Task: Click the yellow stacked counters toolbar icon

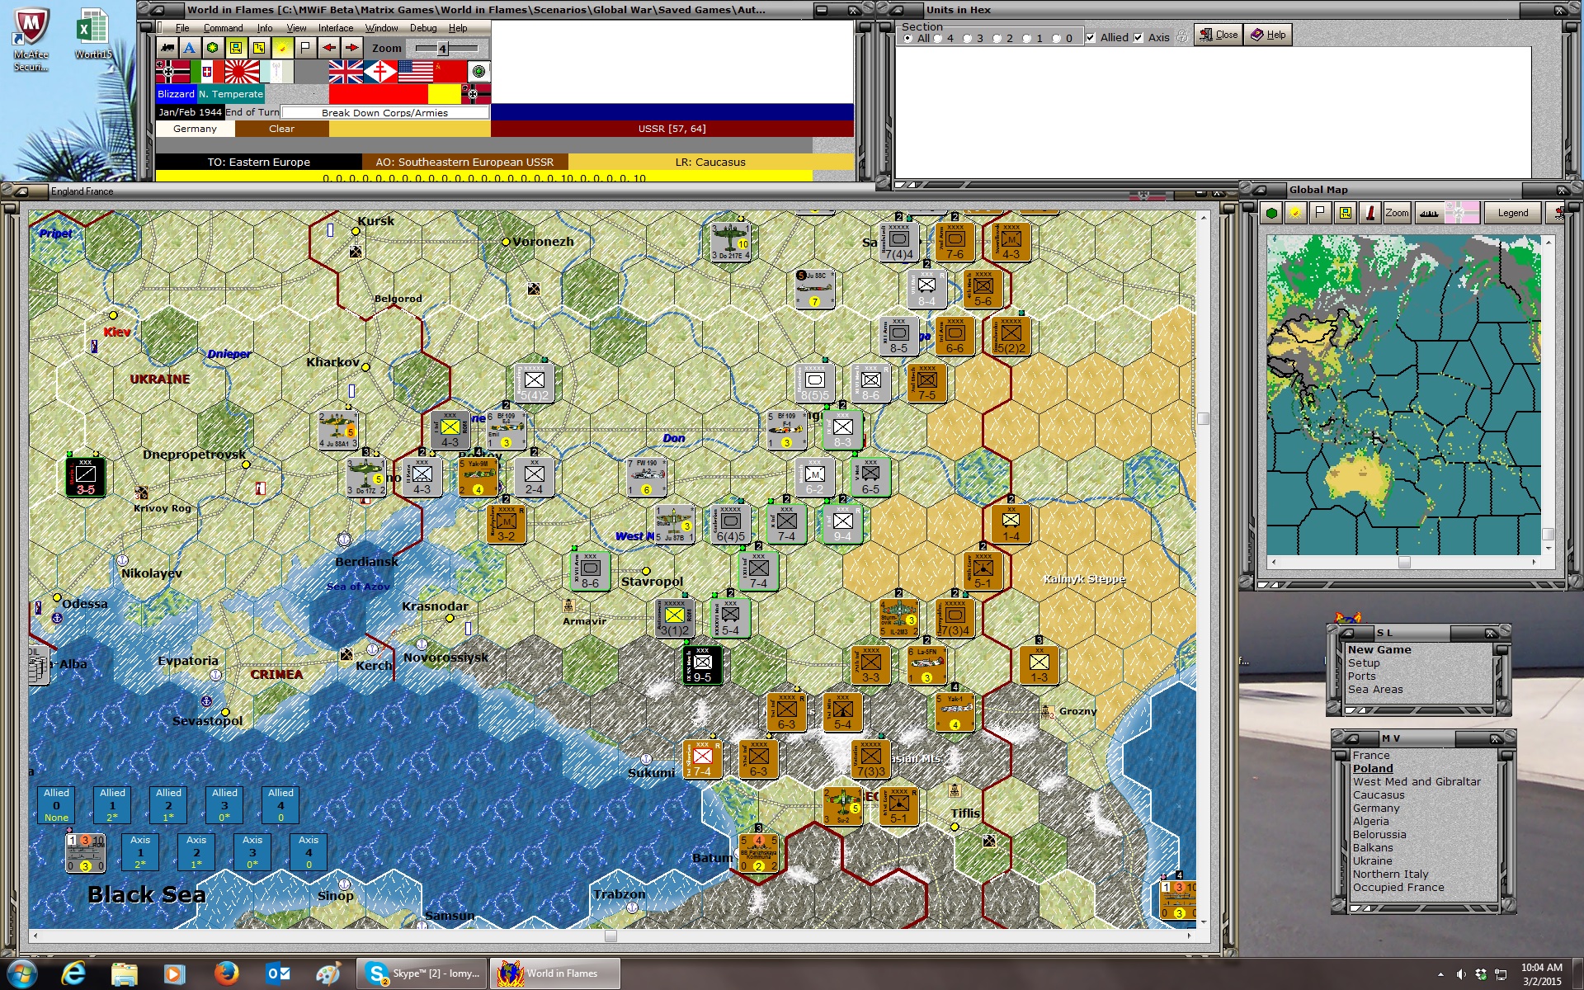Action: pyautogui.click(x=259, y=48)
